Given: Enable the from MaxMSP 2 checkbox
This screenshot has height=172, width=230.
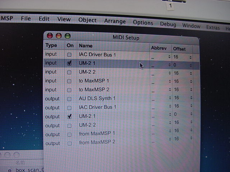Looking at the screenshot, I should 69,143.
